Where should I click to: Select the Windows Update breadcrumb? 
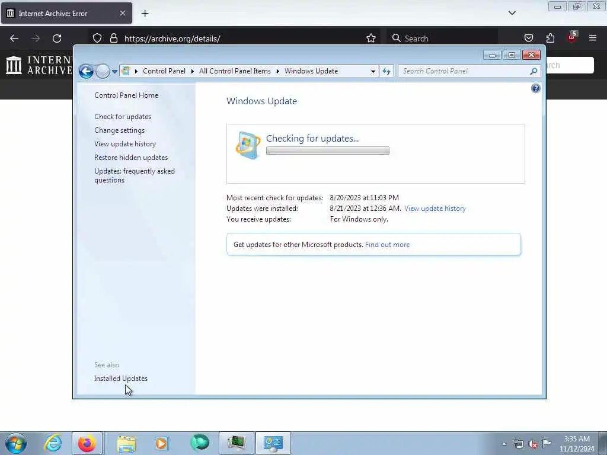click(311, 71)
